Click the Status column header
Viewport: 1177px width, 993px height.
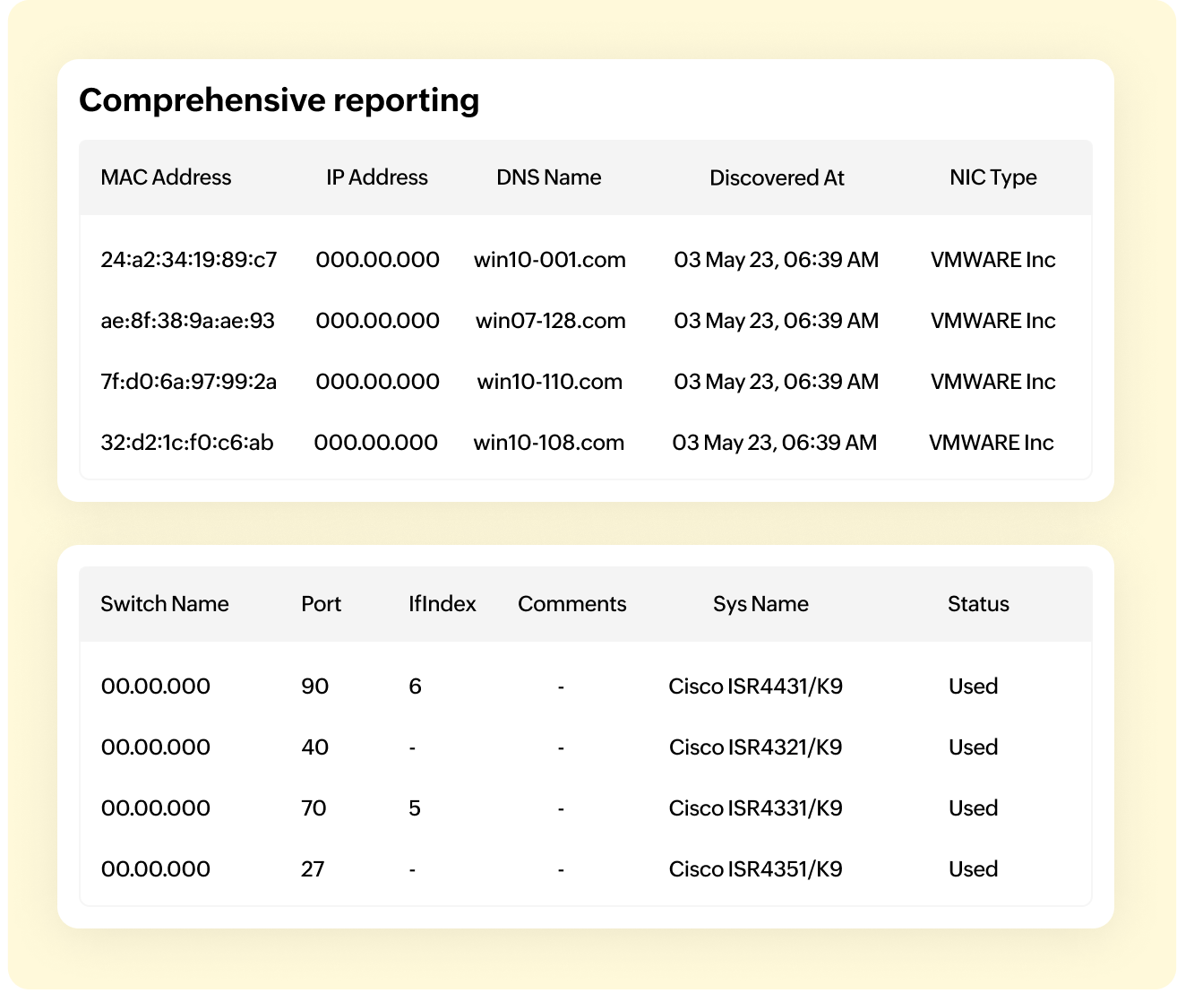(x=978, y=604)
